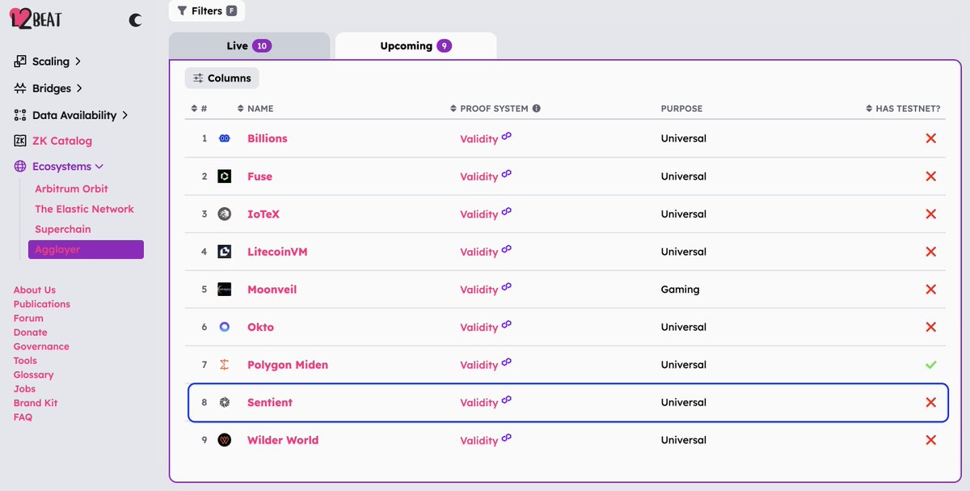Expand the Data Availability section
The image size is (970, 491).
[124, 116]
